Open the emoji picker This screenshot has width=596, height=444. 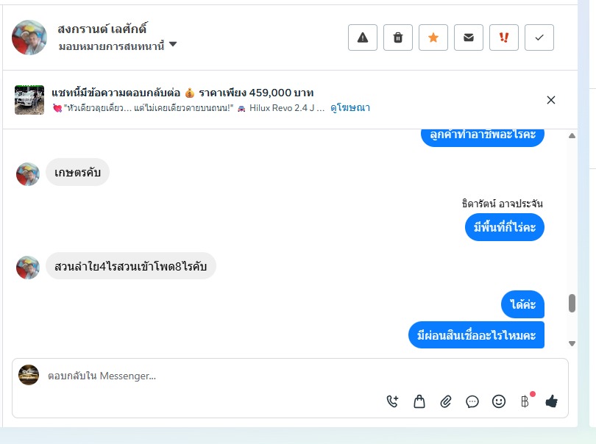[499, 401]
